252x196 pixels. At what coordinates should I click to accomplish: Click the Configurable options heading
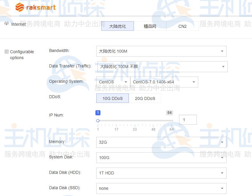[x=22, y=55]
